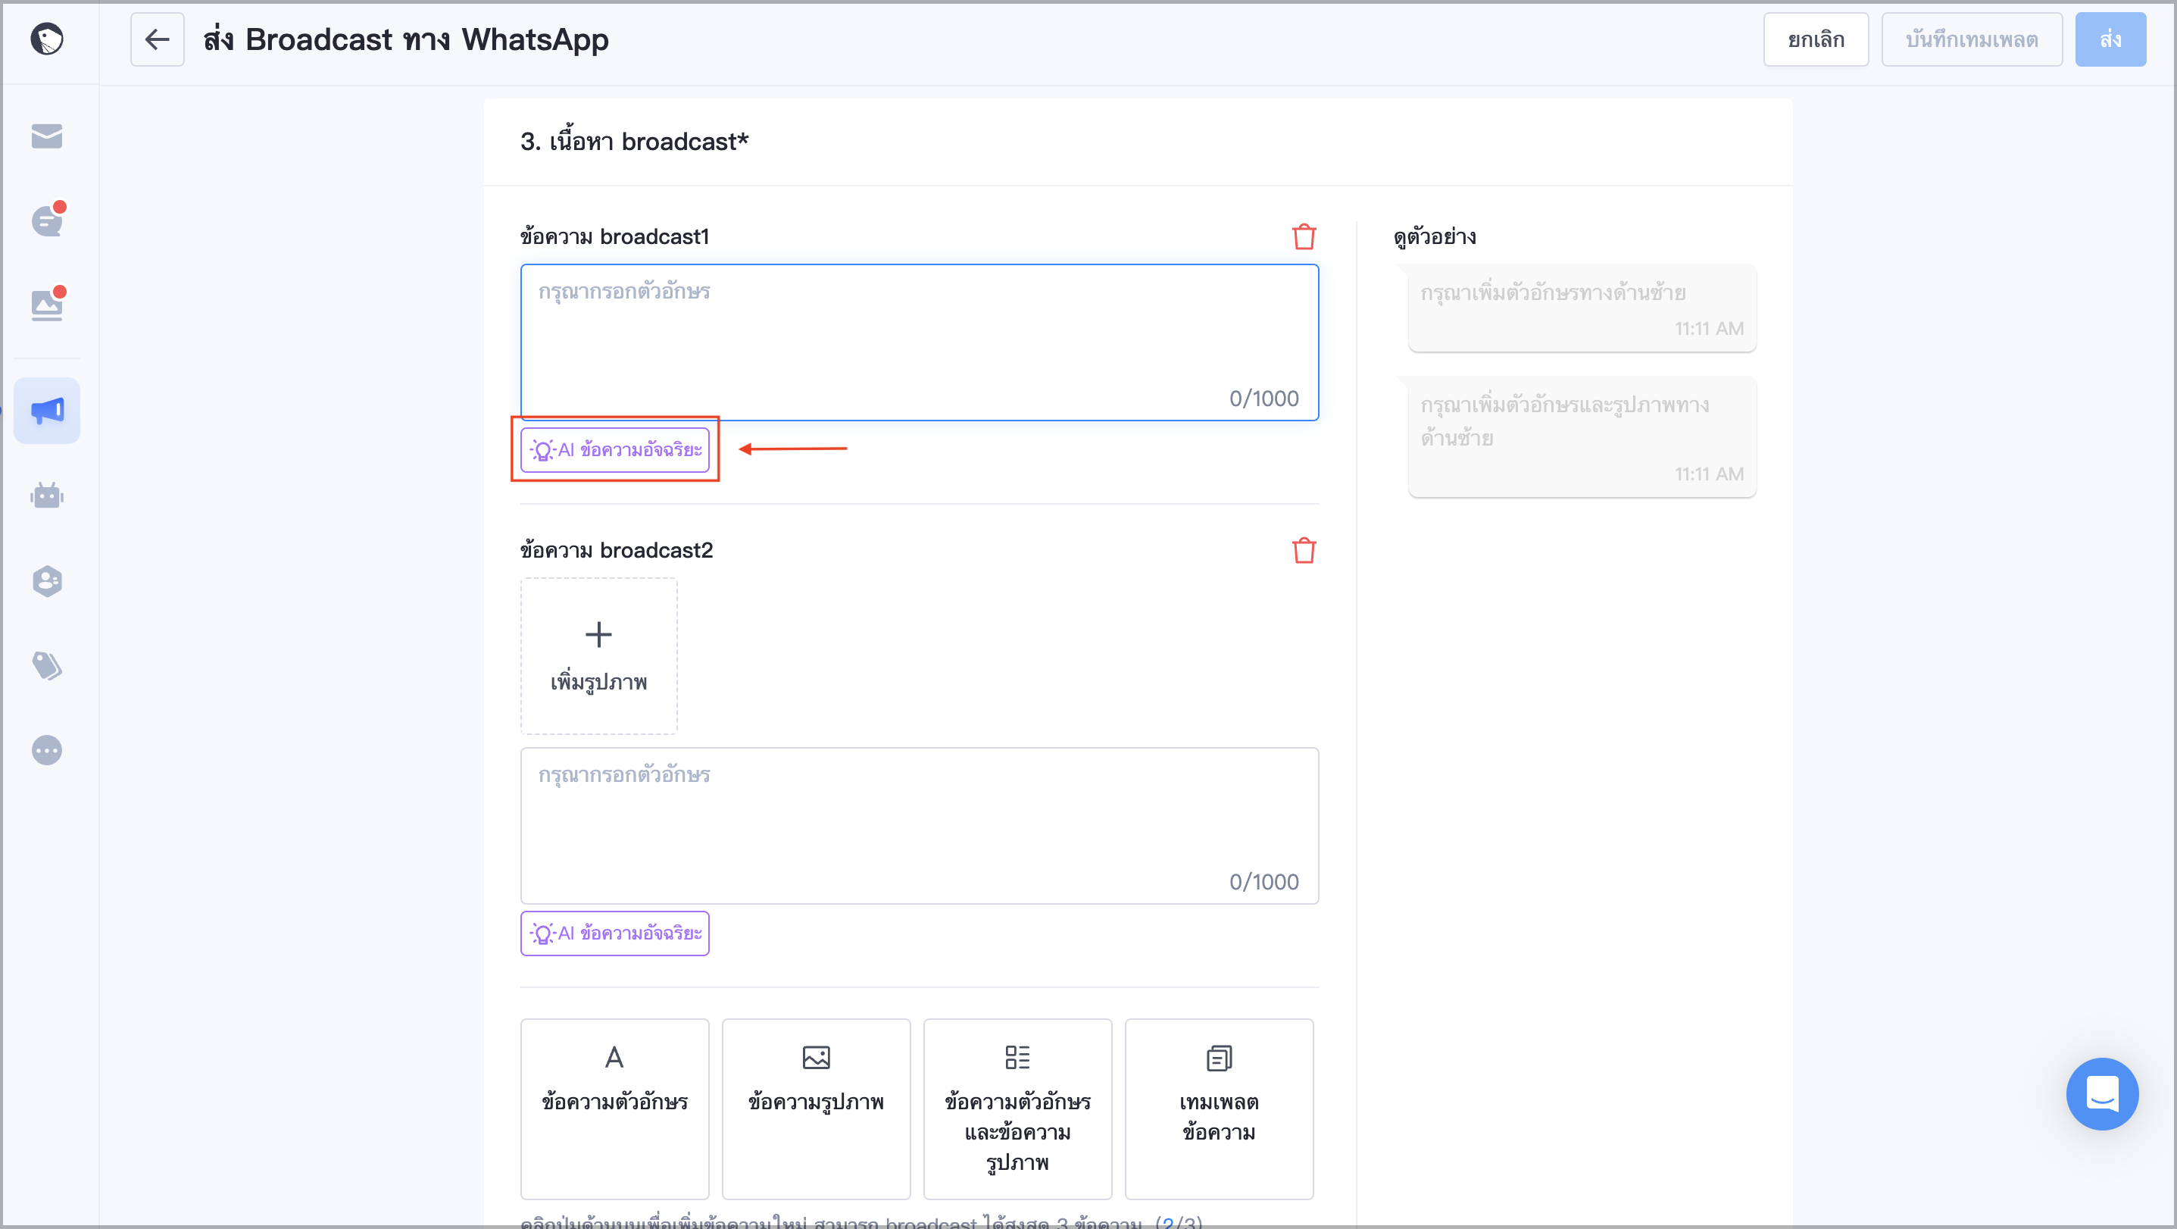This screenshot has height=1229, width=2177.
Task: Click the ยกเลิก cancel button
Action: 1815,39
